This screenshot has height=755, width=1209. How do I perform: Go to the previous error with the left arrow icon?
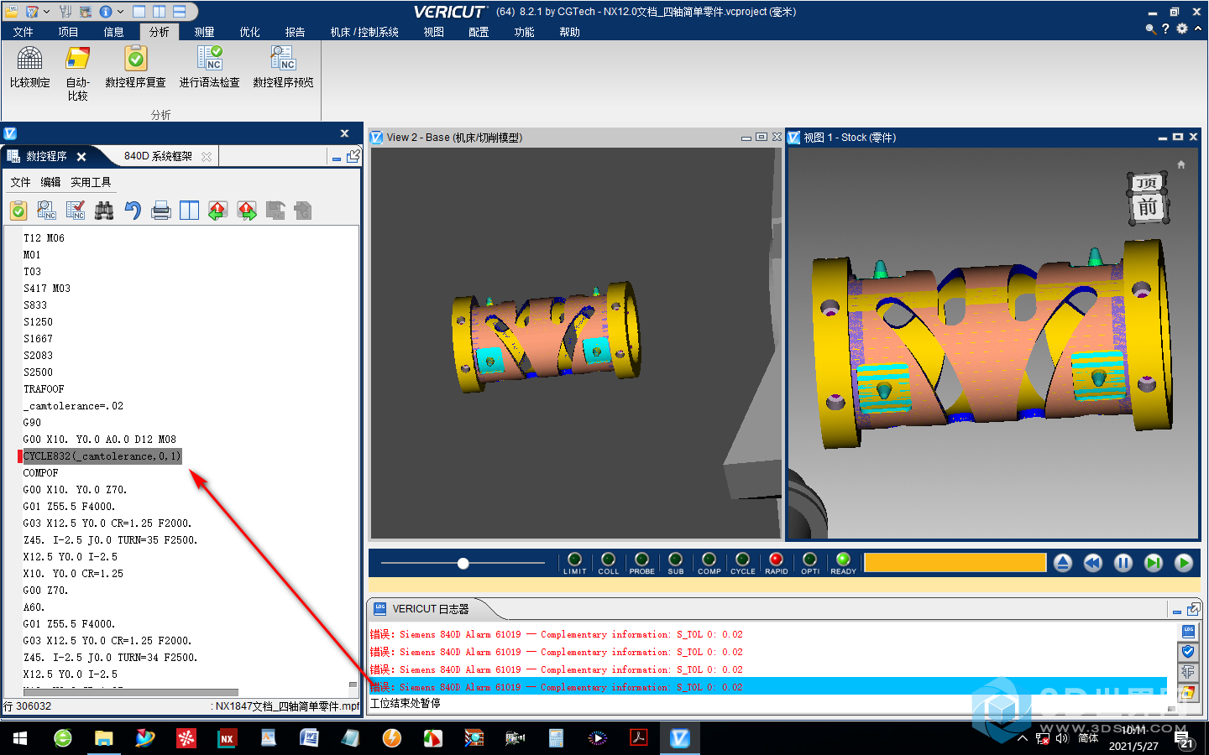click(218, 211)
